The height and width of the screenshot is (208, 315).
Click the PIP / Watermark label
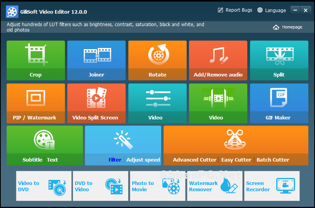click(34, 118)
